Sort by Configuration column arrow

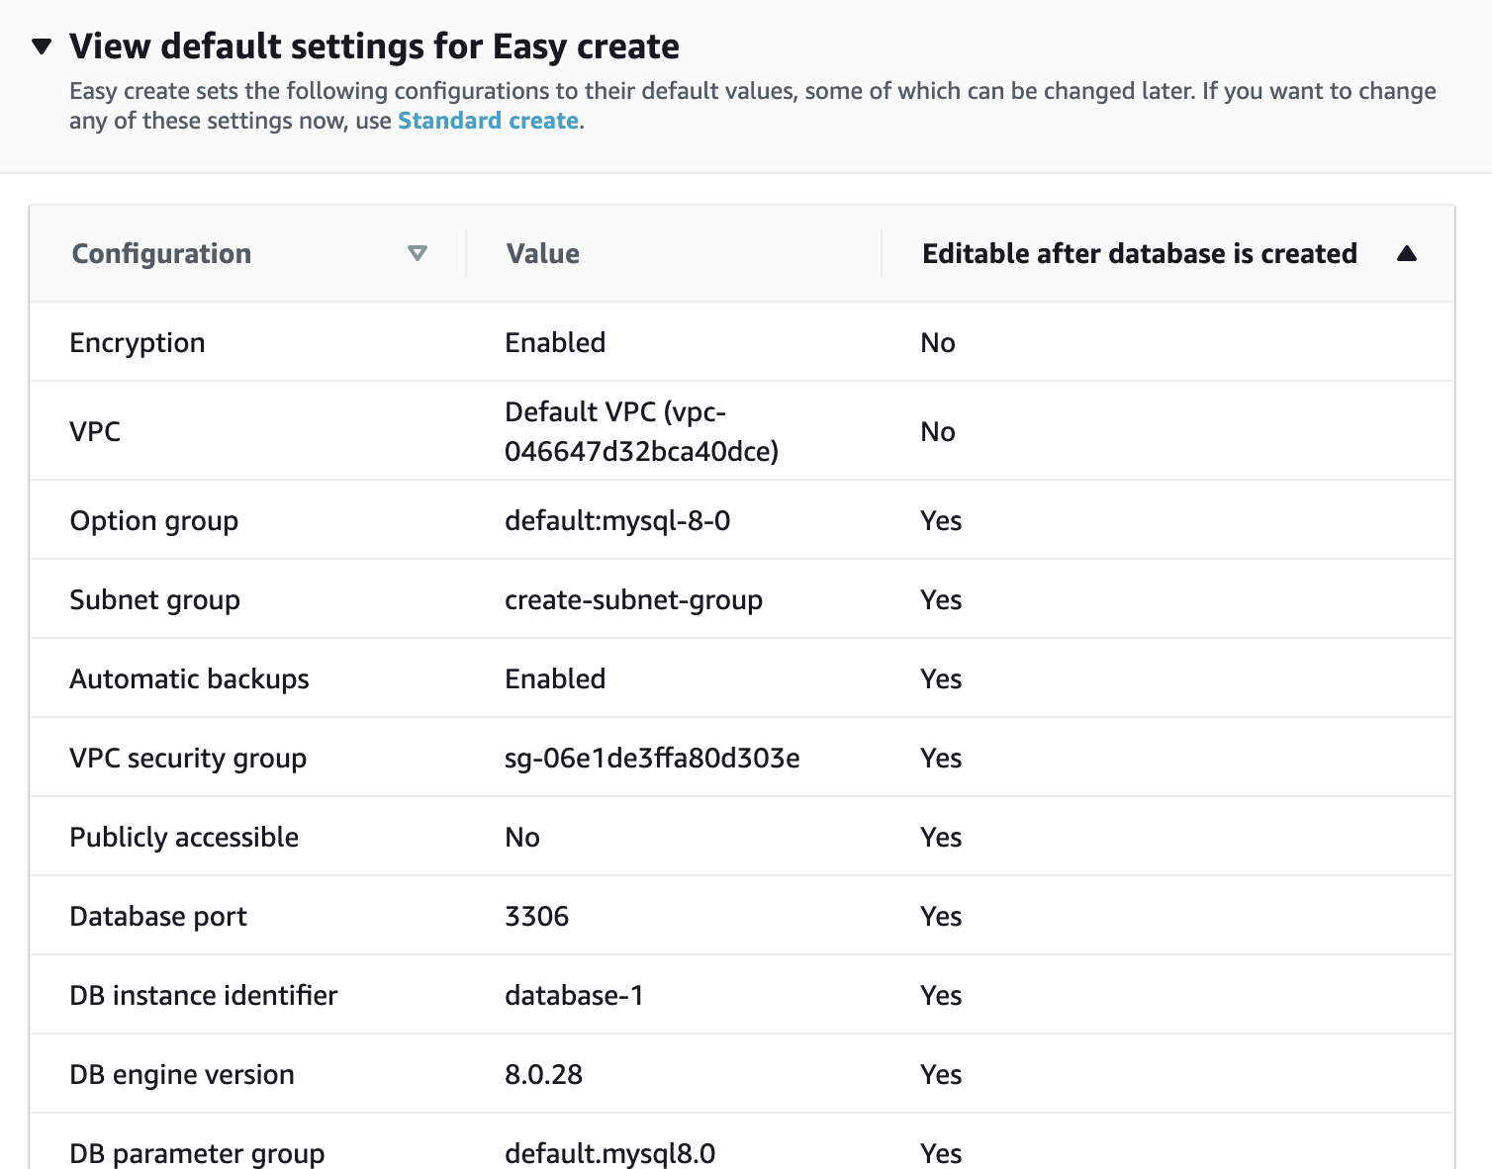click(x=418, y=253)
